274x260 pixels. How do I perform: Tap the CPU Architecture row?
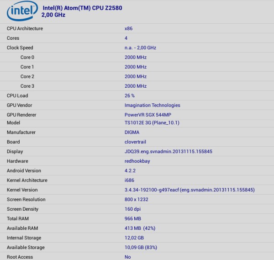(x=137, y=28)
